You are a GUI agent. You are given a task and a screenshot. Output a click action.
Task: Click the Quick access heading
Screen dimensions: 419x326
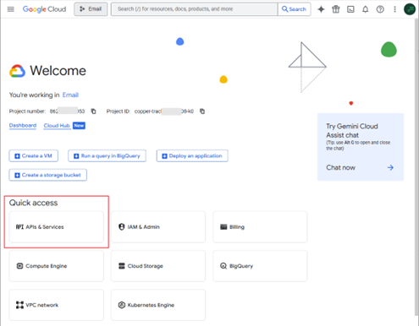click(x=33, y=203)
